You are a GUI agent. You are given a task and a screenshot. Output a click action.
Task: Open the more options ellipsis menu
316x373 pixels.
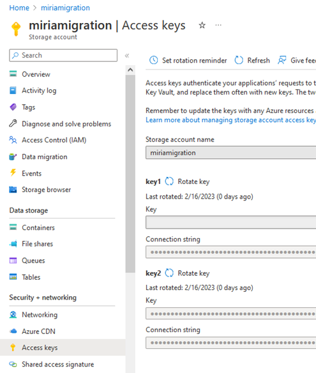pyautogui.click(x=218, y=25)
